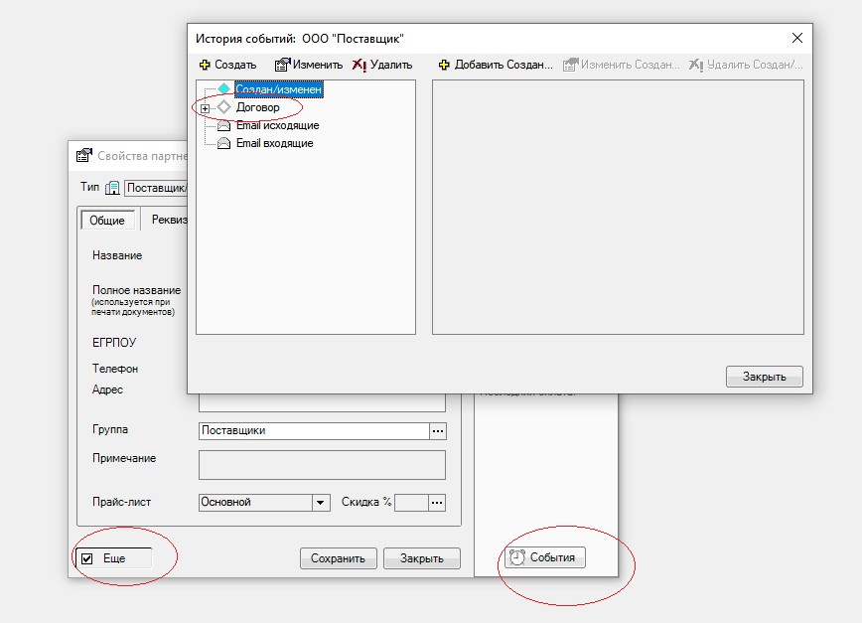Image resolution: width=862 pixels, height=623 pixels.
Task: Click into the Примечание text field
Action: pos(322,465)
